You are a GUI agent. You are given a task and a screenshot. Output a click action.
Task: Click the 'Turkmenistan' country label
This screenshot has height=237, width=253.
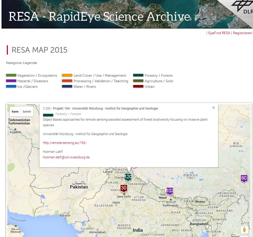tap(19, 123)
